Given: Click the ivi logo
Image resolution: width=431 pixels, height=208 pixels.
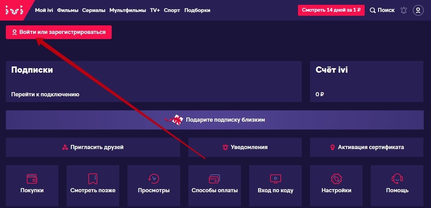Looking at the screenshot, I should (x=14, y=10).
